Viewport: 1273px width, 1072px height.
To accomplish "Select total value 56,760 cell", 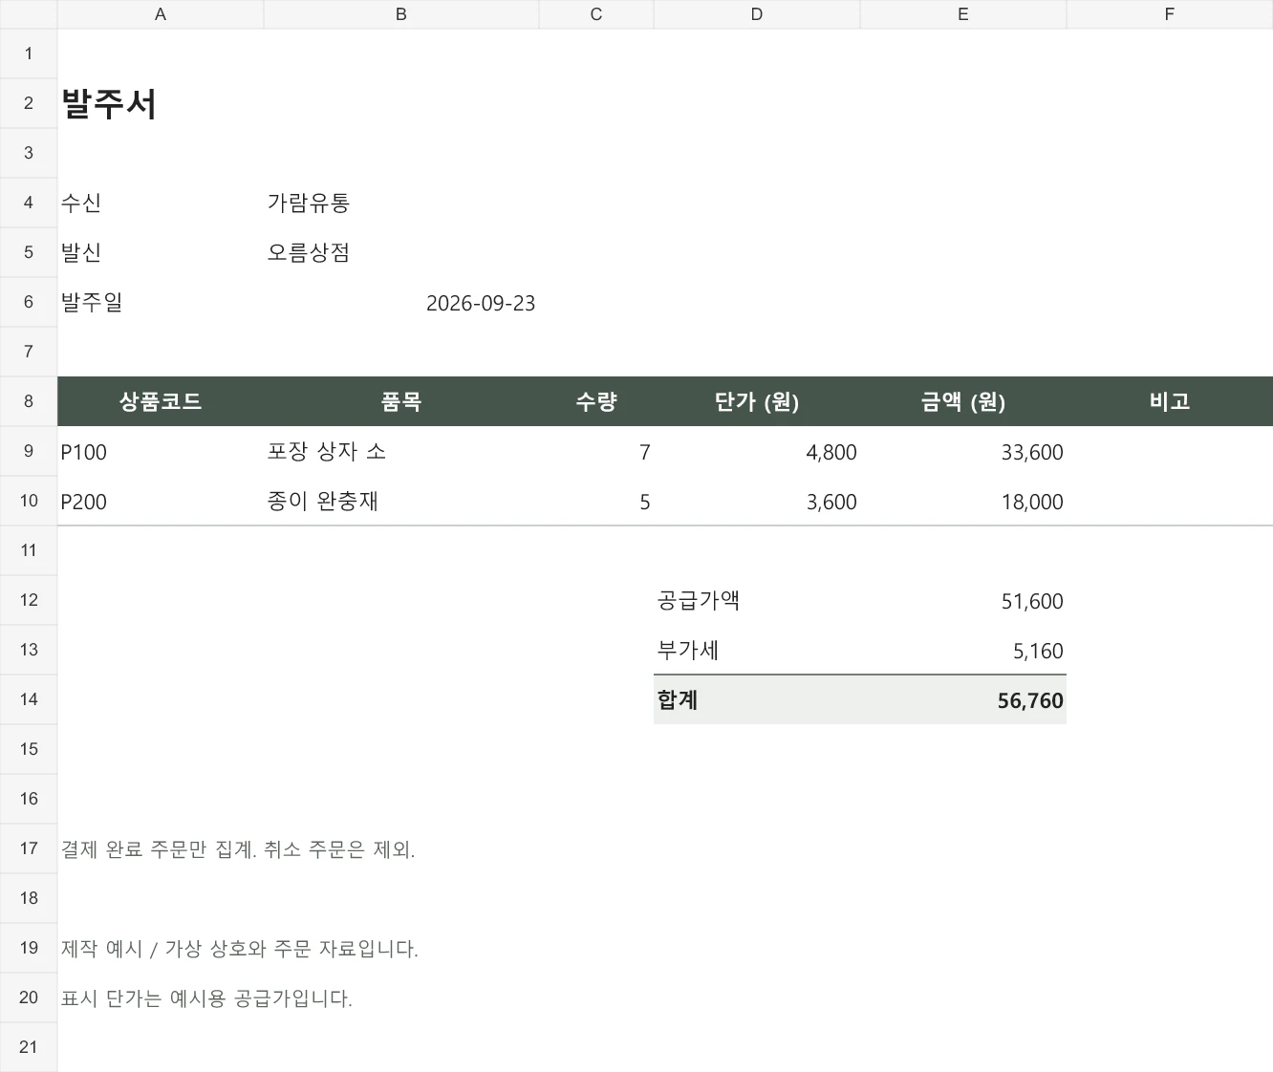I will pyautogui.click(x=963, y=699).
